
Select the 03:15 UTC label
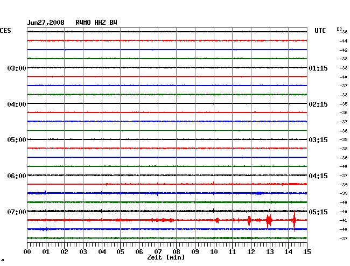pos(318,140)
